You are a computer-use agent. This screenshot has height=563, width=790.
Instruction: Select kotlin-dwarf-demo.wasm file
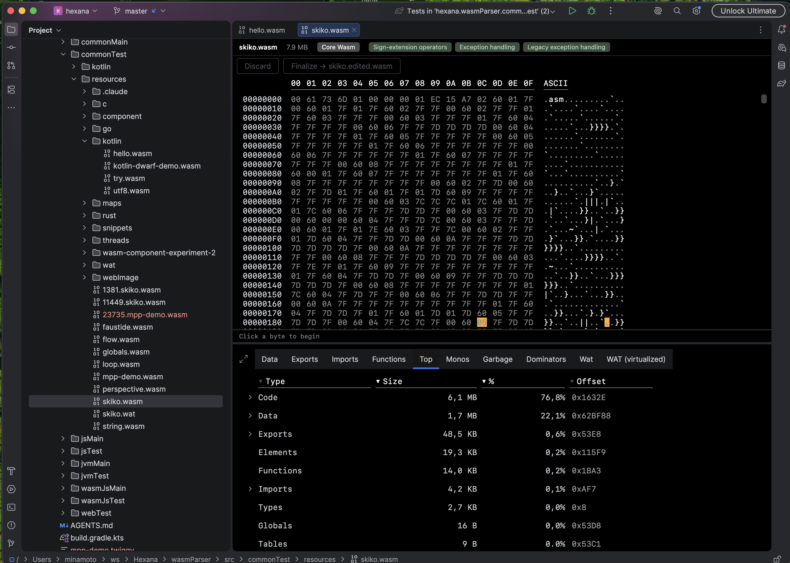click(157, 166)
